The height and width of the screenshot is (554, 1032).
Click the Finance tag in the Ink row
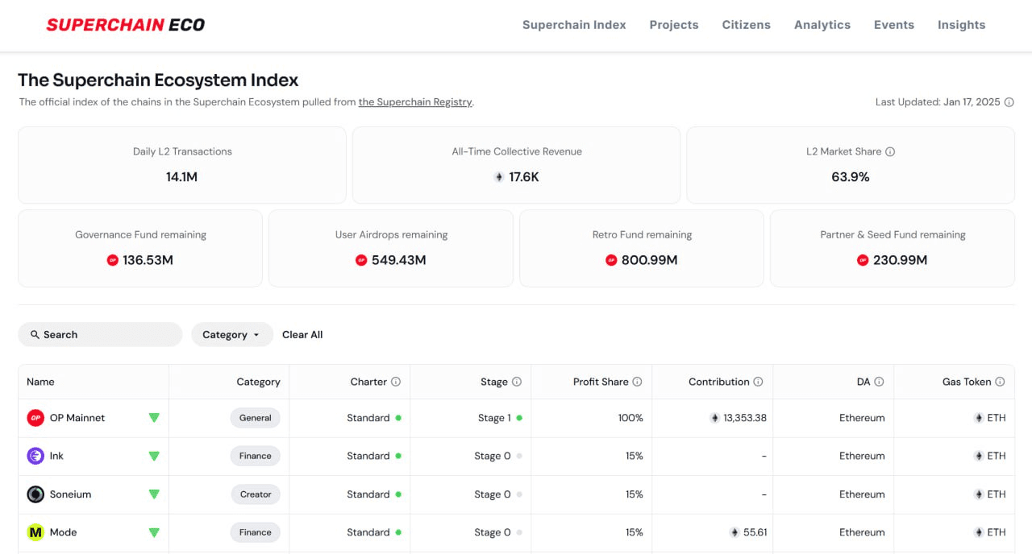click(x=256, y=456)
